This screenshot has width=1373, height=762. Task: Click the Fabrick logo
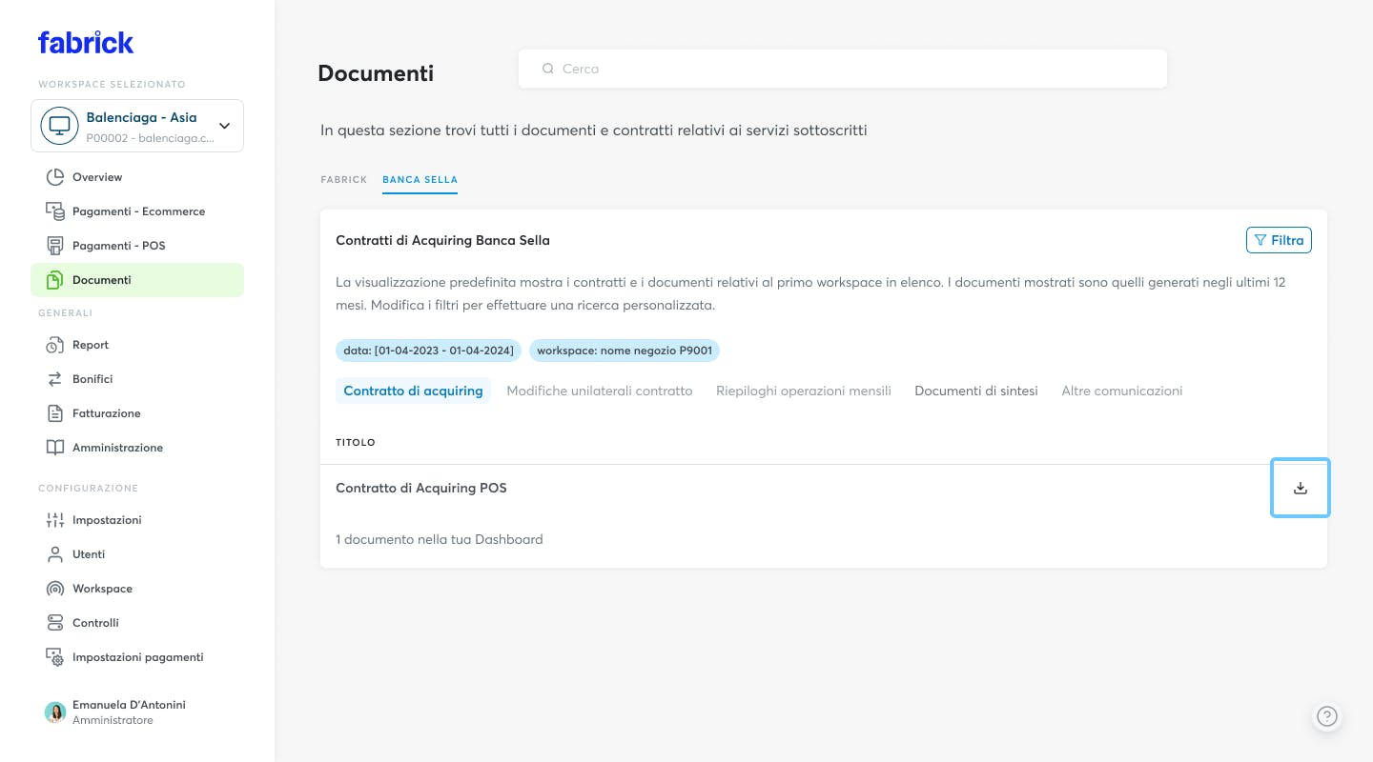click(86, 42)
